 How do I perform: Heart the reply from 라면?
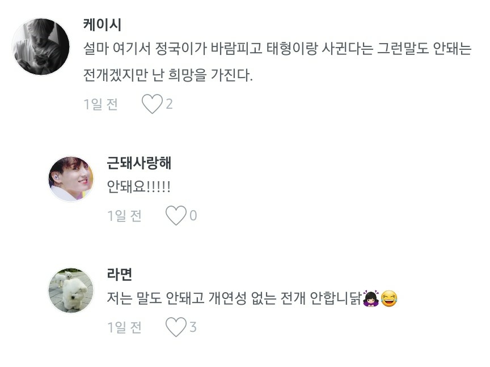176,327
